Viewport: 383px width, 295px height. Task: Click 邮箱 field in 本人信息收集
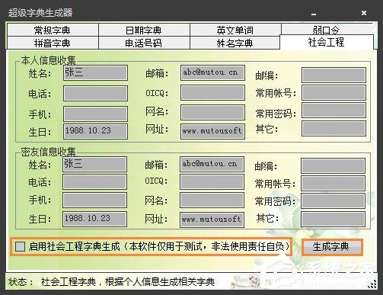212,72
